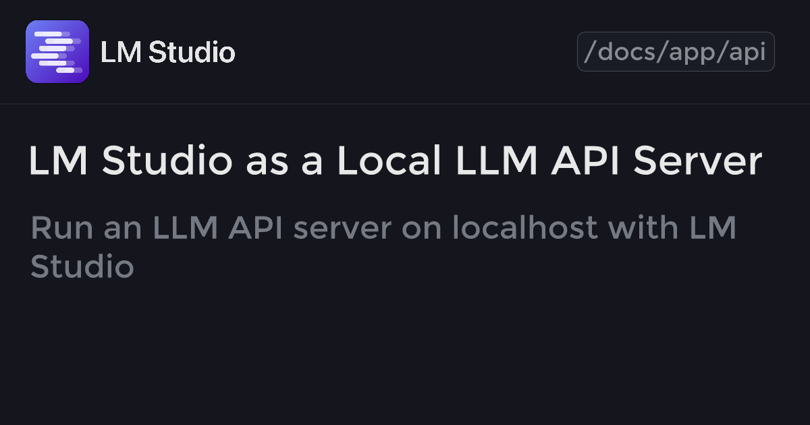Click the headline LM Studio as a Local LLM API Server

tap(396, 161)
